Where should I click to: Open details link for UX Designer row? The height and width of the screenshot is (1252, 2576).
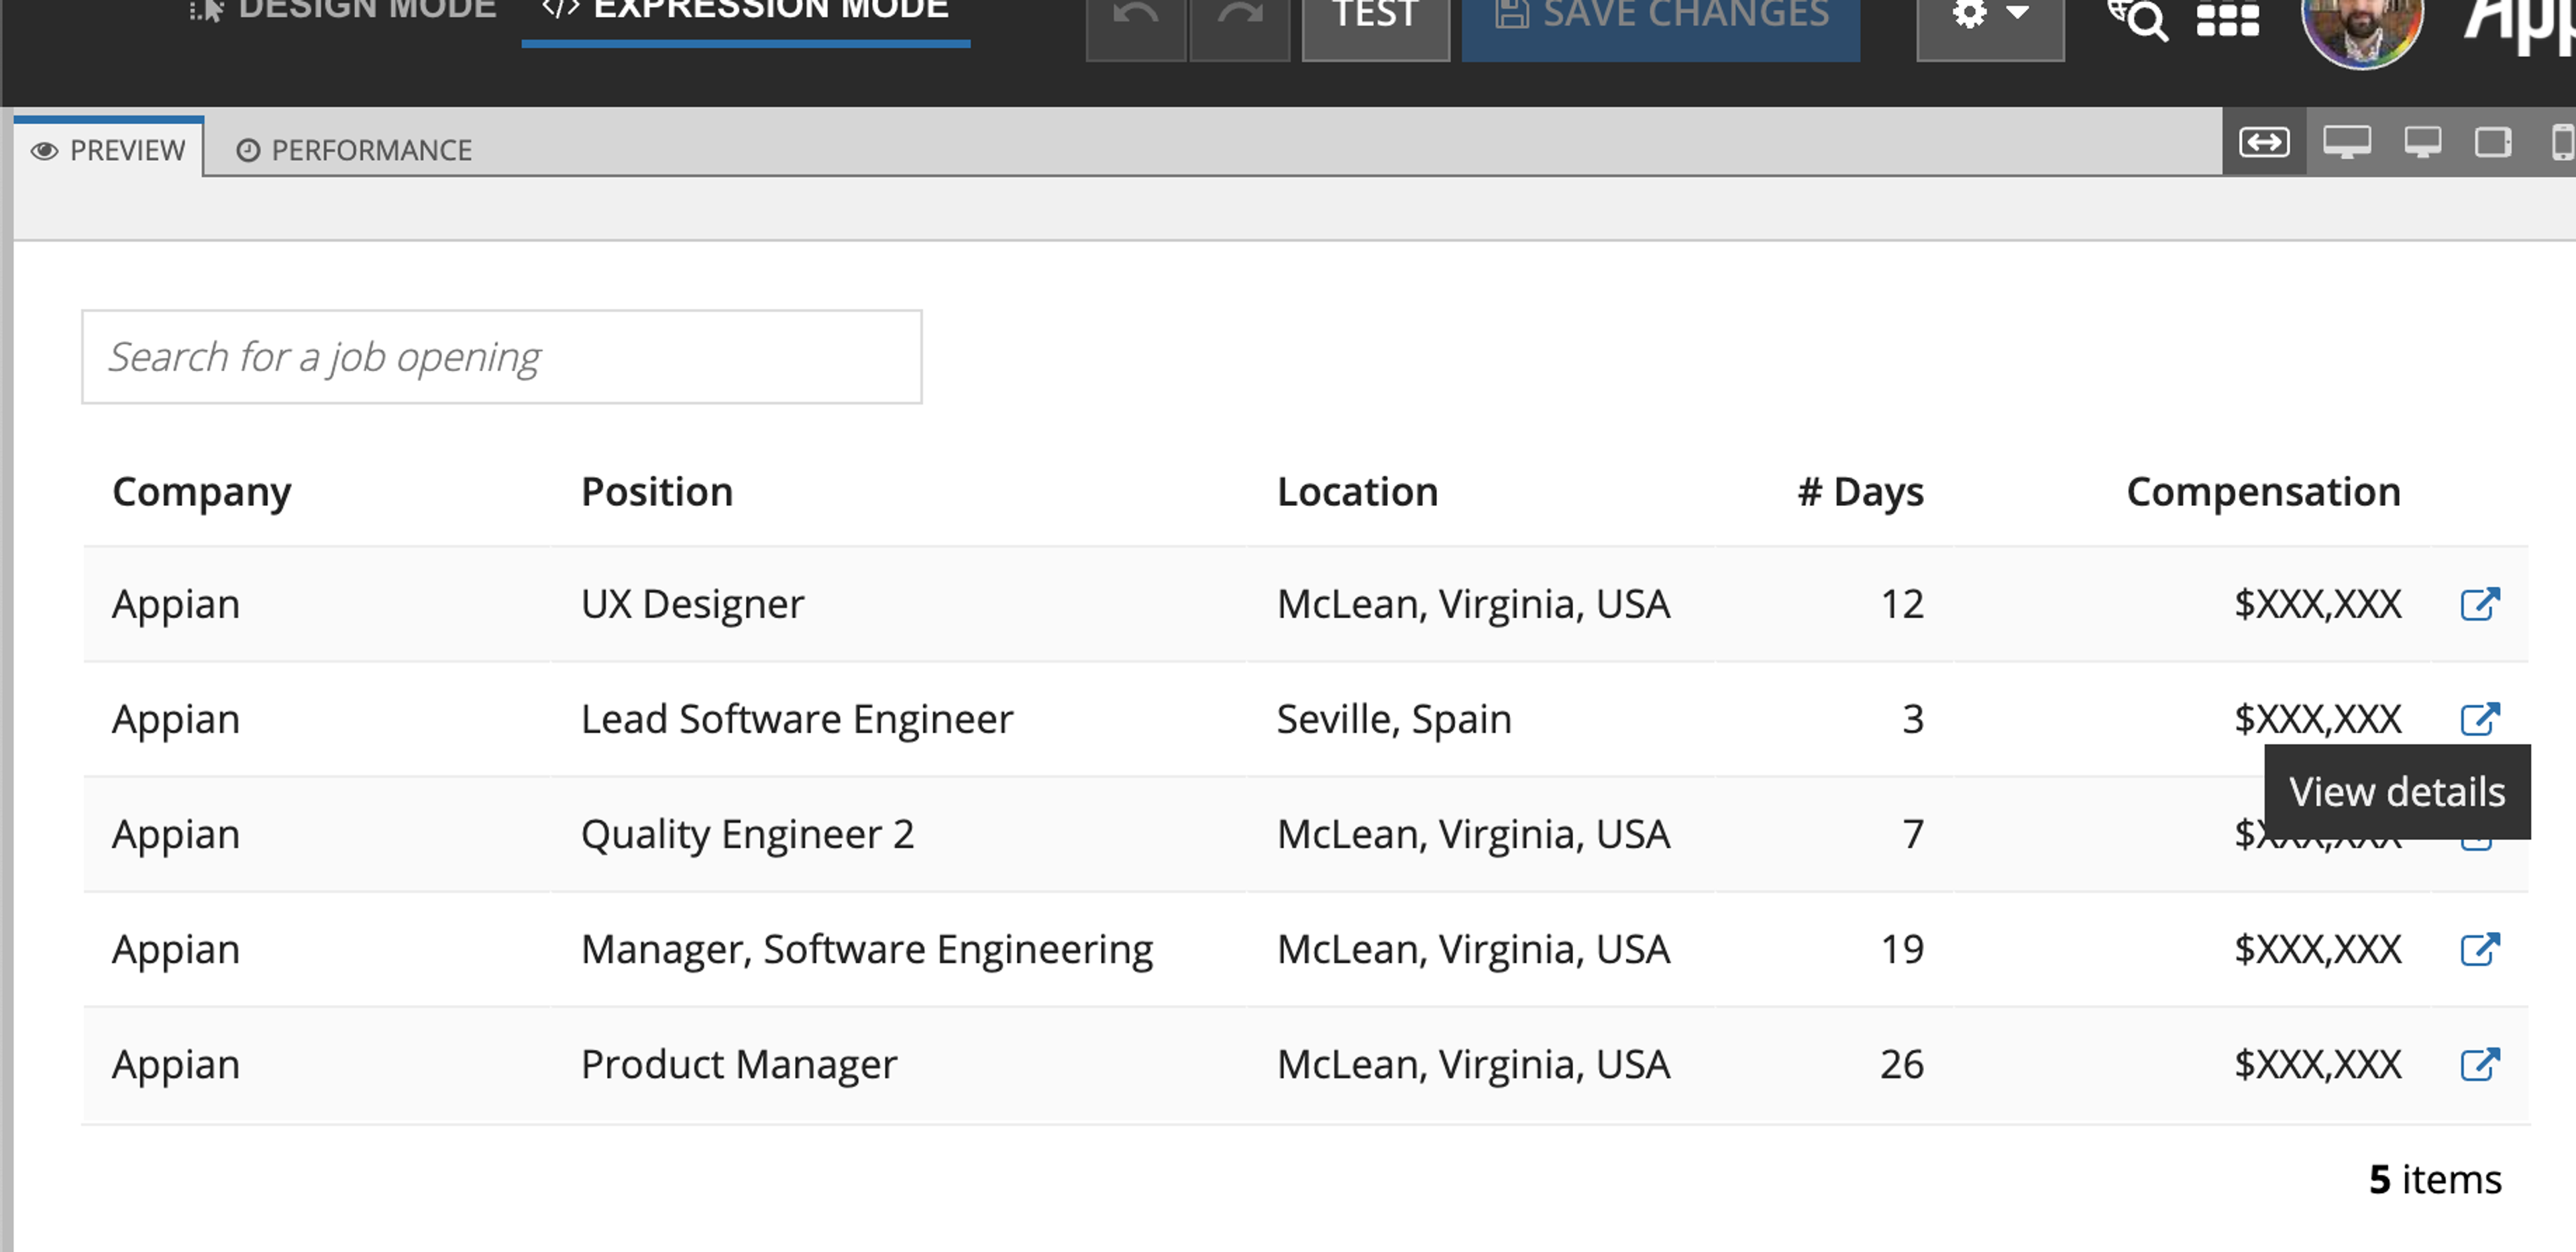click(x=2480, y=604)
